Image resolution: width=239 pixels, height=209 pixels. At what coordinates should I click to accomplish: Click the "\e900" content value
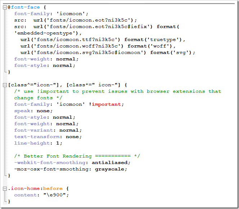click(x=54, y=195)
